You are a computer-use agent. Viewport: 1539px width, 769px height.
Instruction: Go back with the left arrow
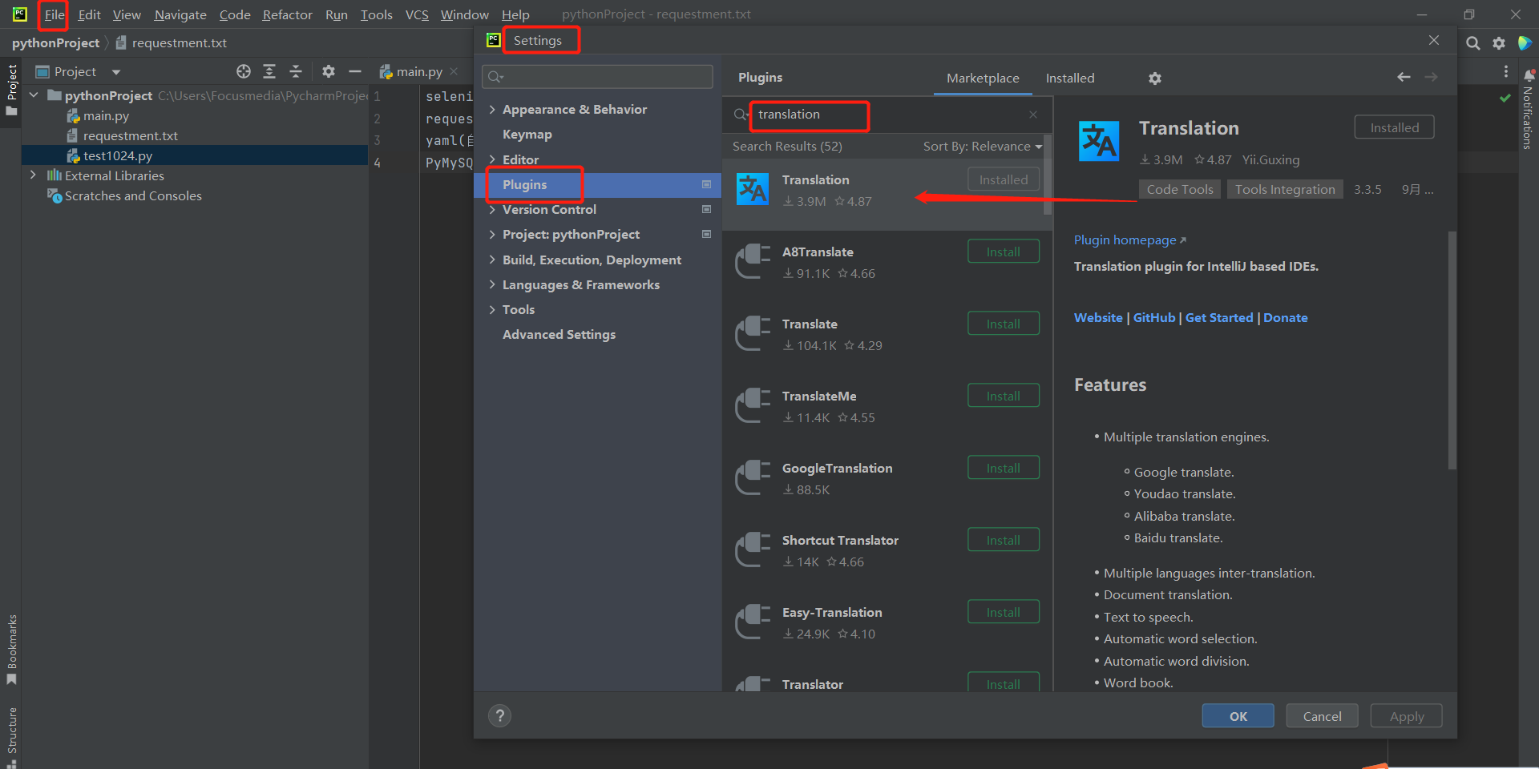click(1404, 77)
